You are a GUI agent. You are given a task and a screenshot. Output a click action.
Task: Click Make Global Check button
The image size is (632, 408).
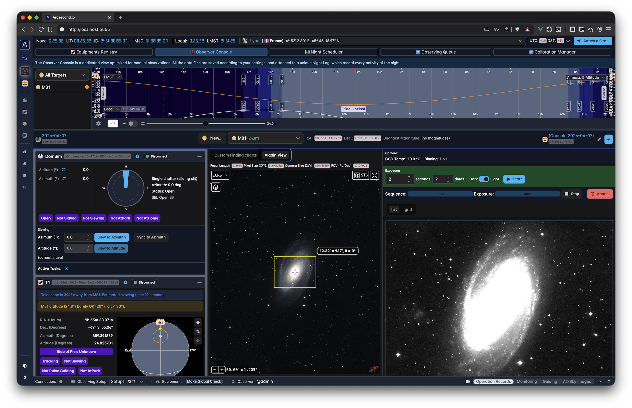pyautogui.click(x=204, y=382)
